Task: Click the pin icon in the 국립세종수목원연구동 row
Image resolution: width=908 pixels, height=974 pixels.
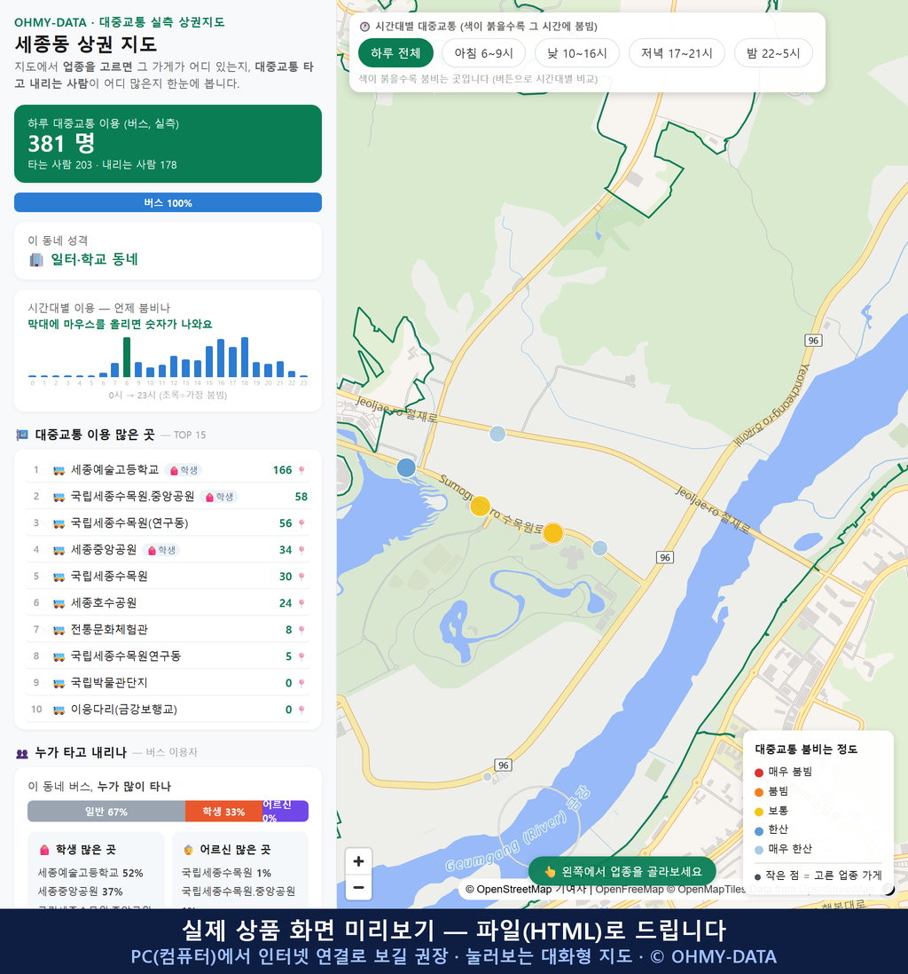Action: [x=301, y=656]
